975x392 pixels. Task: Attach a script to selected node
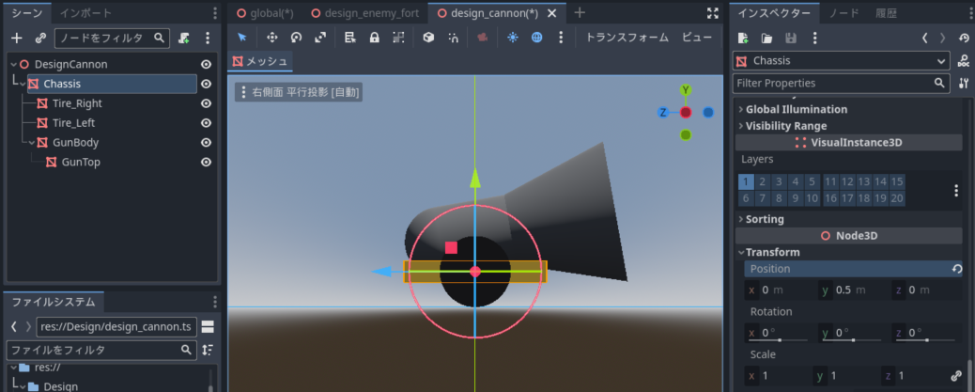pos(183,38)
